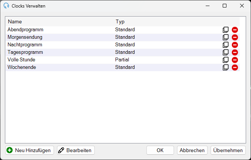Viewport: 251px width, 160px height.
Task: Remove the Morgensendung clock
Action: click(x=235, y=37)
